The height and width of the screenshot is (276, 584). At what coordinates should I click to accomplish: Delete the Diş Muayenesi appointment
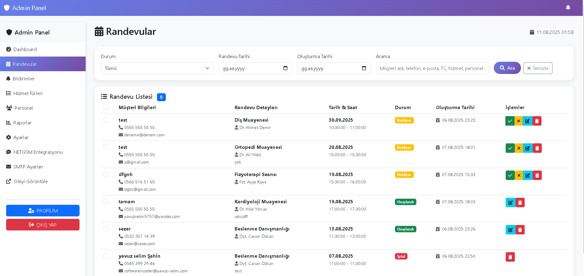(537, 121)
